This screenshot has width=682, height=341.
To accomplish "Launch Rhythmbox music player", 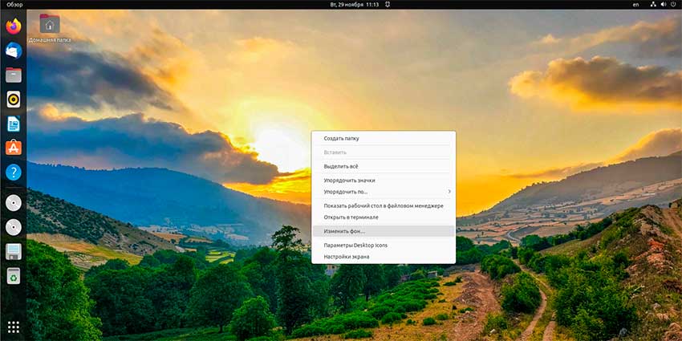I will [x=13, y=99].
